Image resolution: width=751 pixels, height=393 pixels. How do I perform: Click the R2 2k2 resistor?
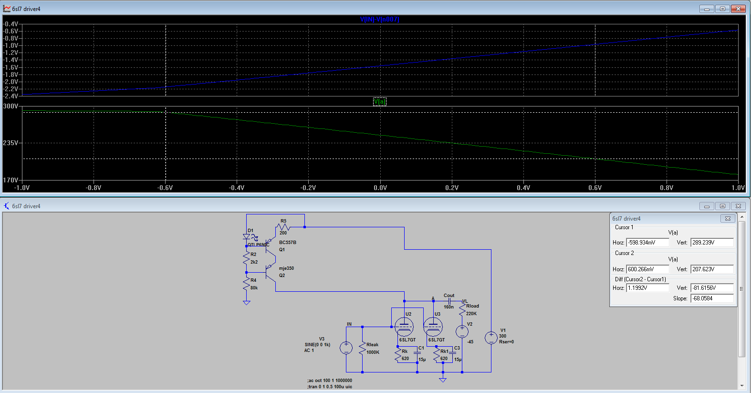coord(246,258)
